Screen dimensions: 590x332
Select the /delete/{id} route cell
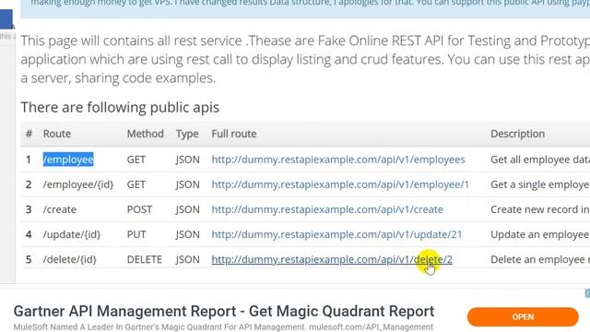(x=70, y=259)
